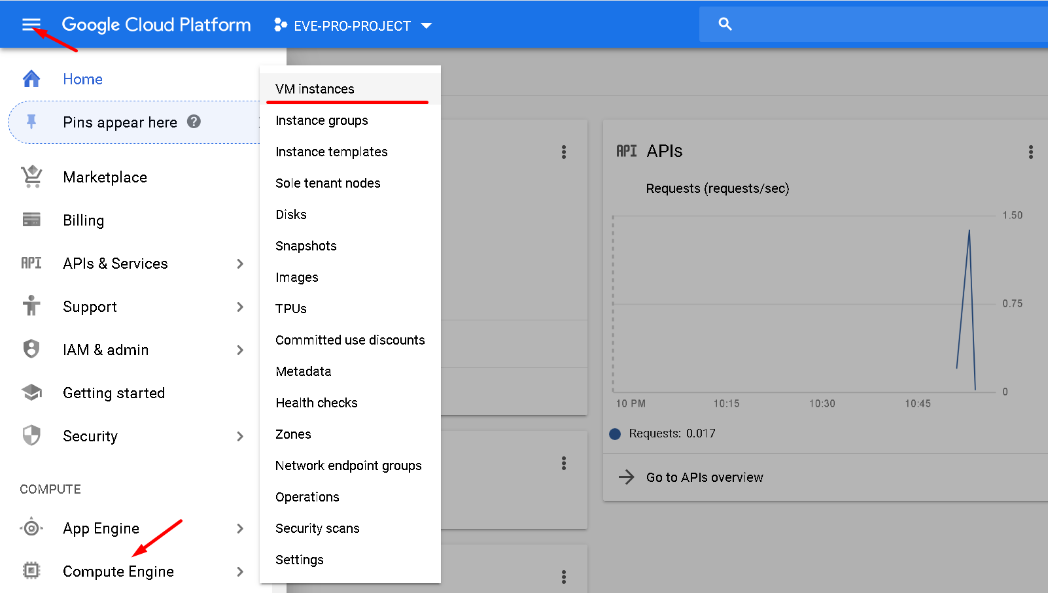Open the Getting started link in sidebar
The image size is (1048, 593).
pos(114,393)
